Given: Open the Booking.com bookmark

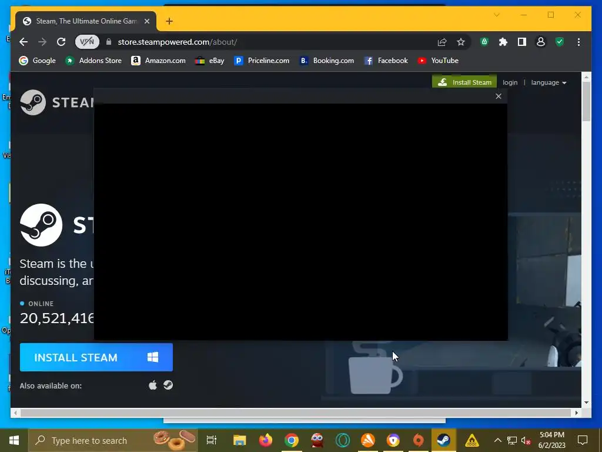Looking at the screenshot, I should [x=326, y=61].
